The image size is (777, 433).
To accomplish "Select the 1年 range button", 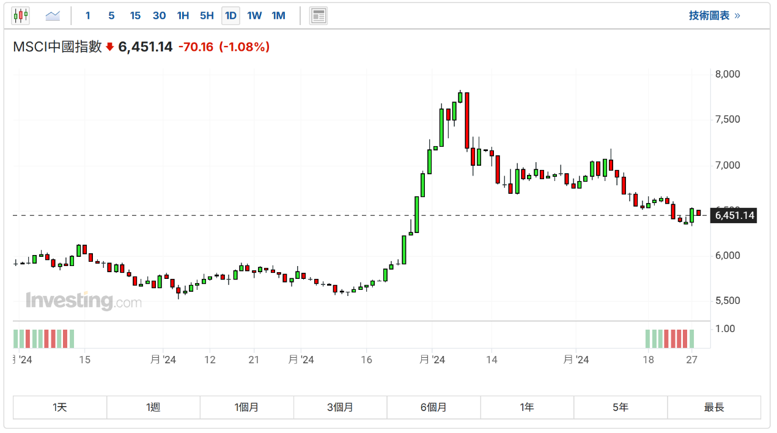I will pyautogui.click(x=527, y=407).
